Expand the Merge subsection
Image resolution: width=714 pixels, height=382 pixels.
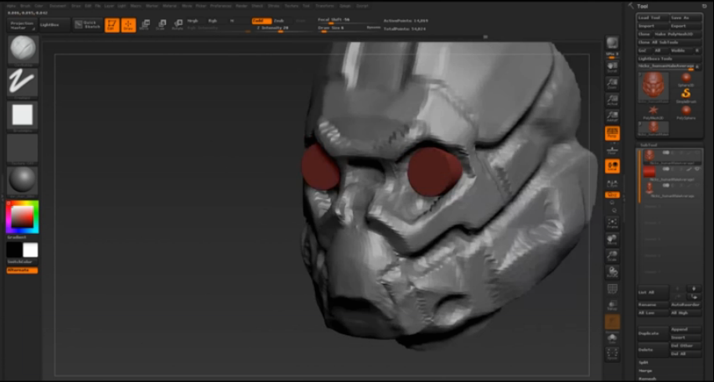coord(645,370)
